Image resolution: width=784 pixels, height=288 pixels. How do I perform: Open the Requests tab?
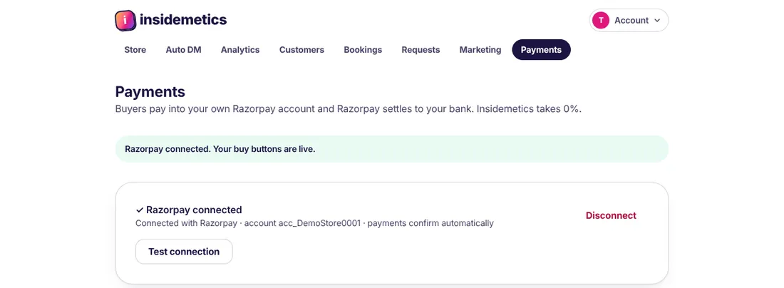pyautogui.click(x=421, y=49)
